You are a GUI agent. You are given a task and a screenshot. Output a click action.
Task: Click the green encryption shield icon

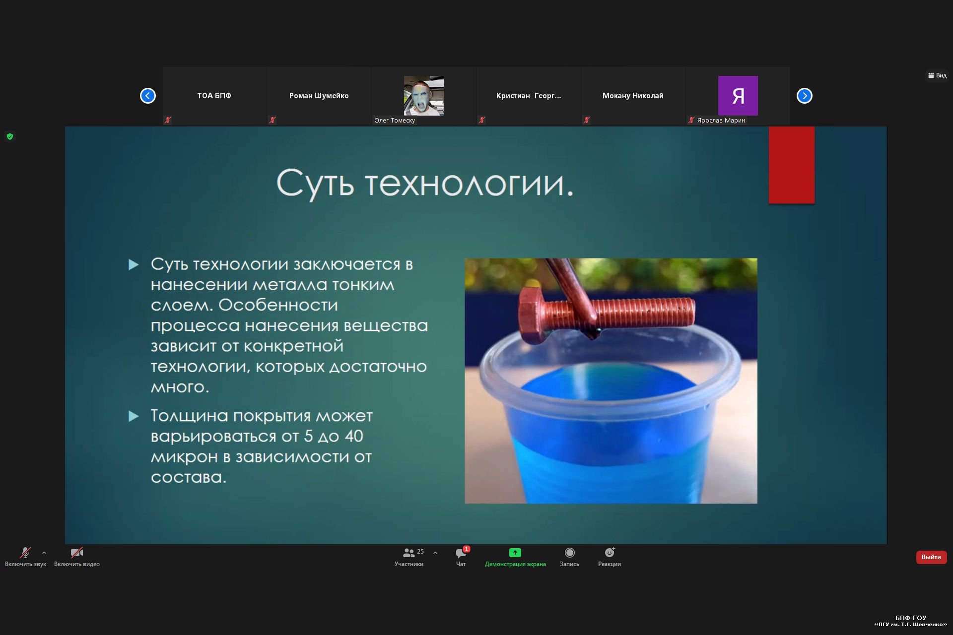click(10, 136)
